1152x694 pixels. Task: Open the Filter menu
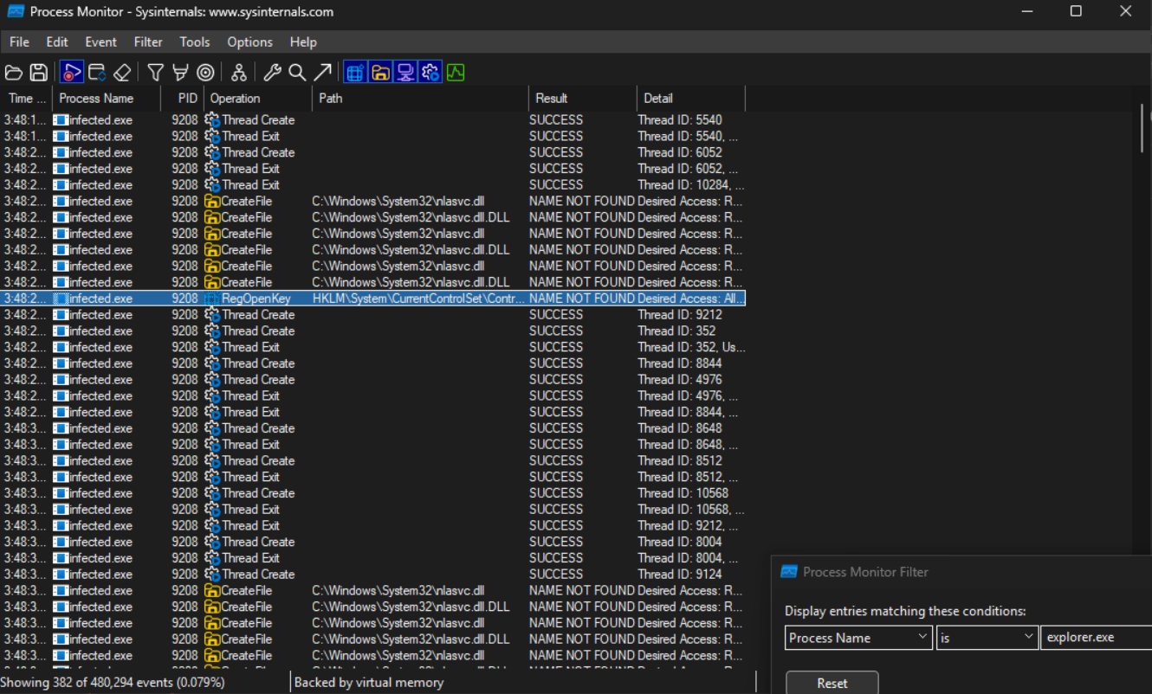click(148, 42)
